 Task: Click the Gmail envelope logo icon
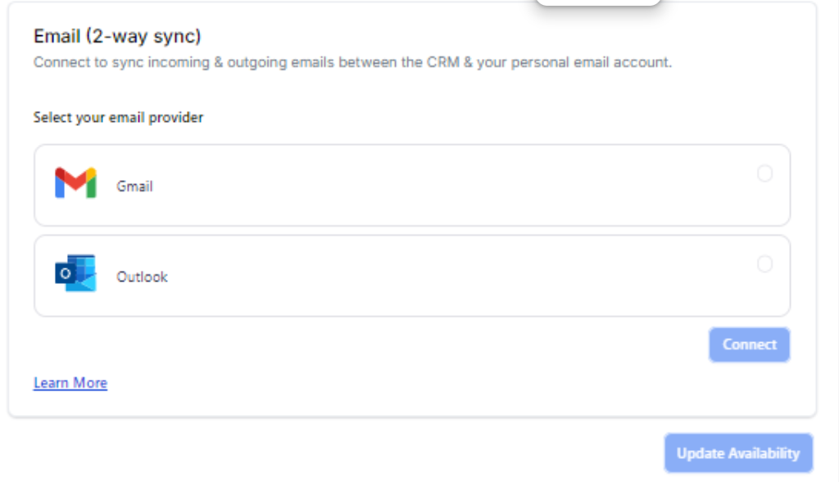click(x=75, y=182)
